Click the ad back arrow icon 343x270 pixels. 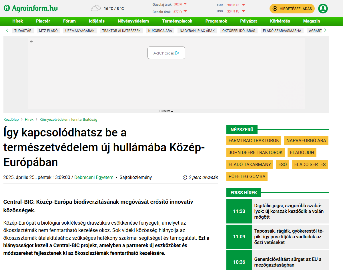point(31,42)
